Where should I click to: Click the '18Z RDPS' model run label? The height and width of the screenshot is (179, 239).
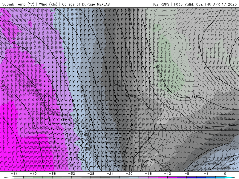point(161,4)
